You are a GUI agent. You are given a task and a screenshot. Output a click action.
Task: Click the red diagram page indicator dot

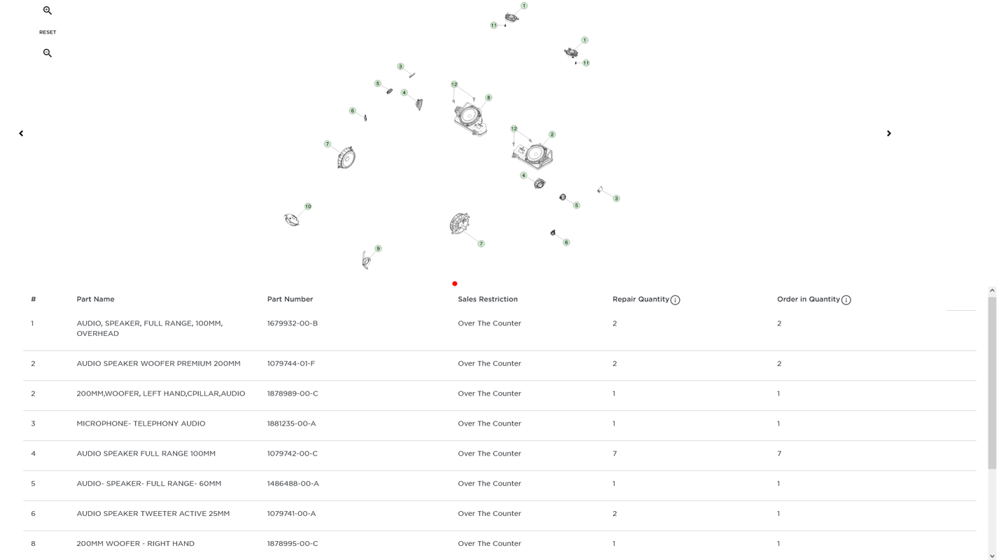455,283
